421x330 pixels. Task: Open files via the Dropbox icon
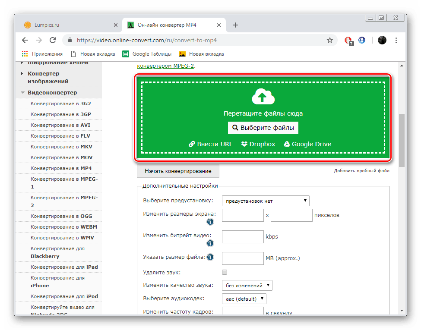244,144
